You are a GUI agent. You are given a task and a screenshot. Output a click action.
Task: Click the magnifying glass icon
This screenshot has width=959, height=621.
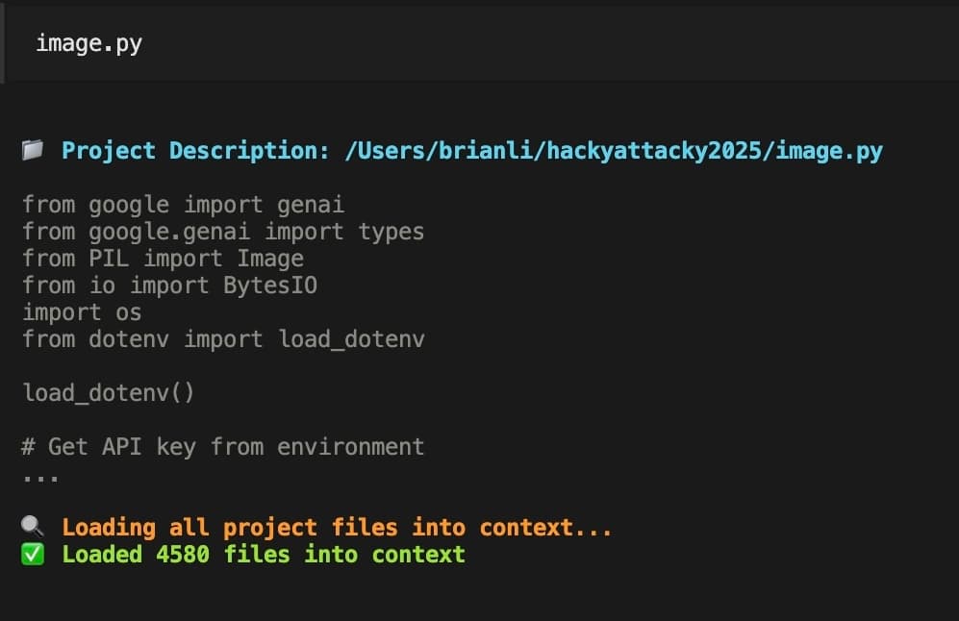point(33,527)
